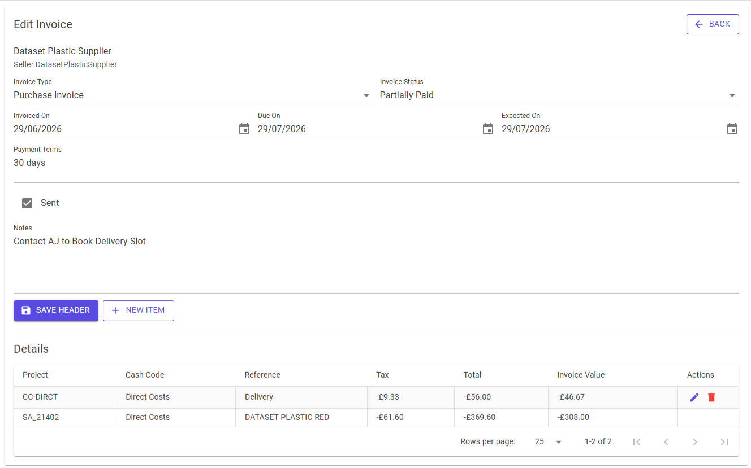Screen dimensions: 751x468
Task: Click the Back button
Action: 713,24
